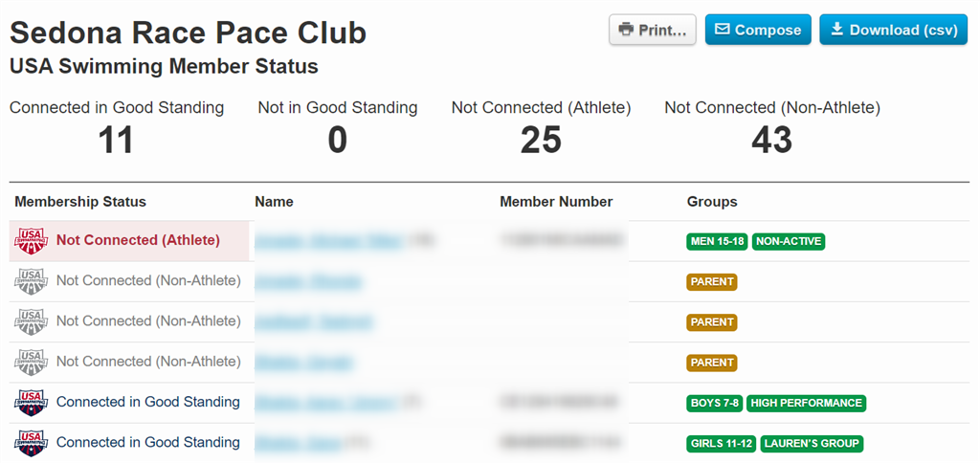Click grey USA Swimming icon in second row
980x463 pixels.
pos(31,281)
